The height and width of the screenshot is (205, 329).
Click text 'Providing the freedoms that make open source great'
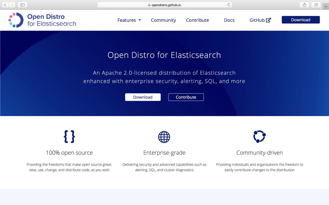pyautogui.click(x=69, y=164)
